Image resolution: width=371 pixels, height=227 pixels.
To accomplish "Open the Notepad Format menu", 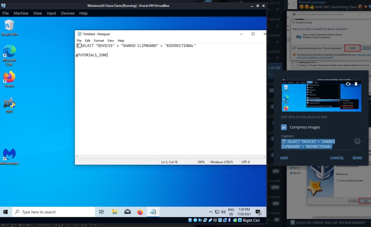I will (x=99, y=41).
